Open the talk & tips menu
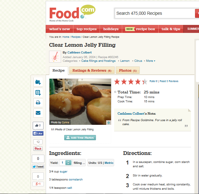 point(171,29)
